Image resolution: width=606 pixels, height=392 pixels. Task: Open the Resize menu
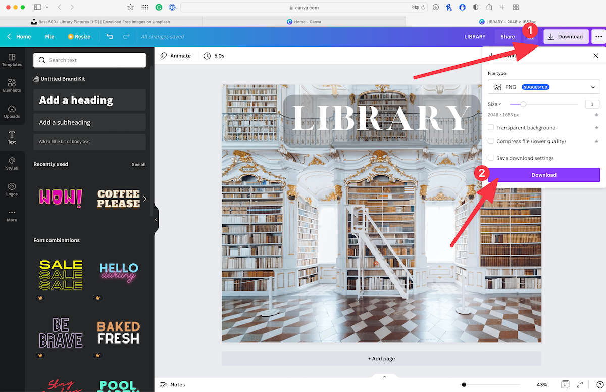(79, 37)
